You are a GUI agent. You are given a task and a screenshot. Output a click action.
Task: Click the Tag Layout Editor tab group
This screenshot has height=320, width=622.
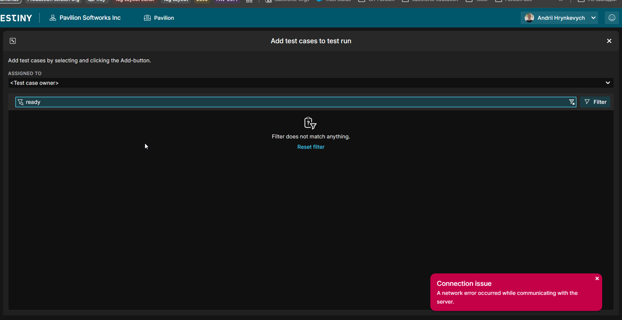click(x=135, y=1)
